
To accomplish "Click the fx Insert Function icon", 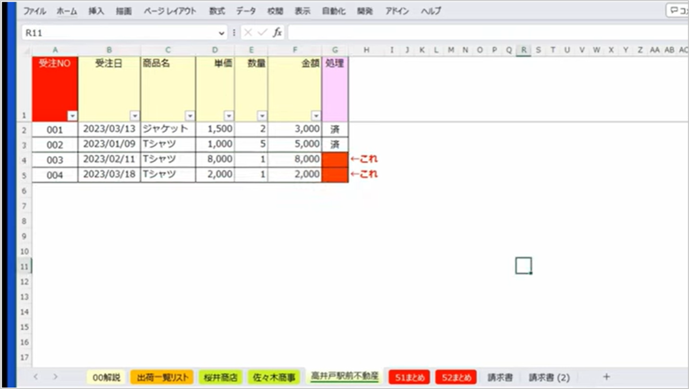I will coord(277,33).
